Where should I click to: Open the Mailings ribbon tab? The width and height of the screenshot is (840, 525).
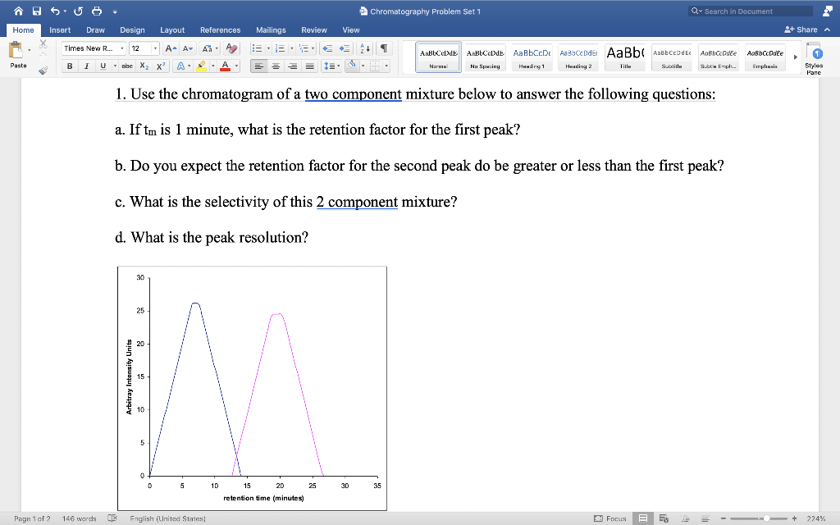tap(271, 30)
